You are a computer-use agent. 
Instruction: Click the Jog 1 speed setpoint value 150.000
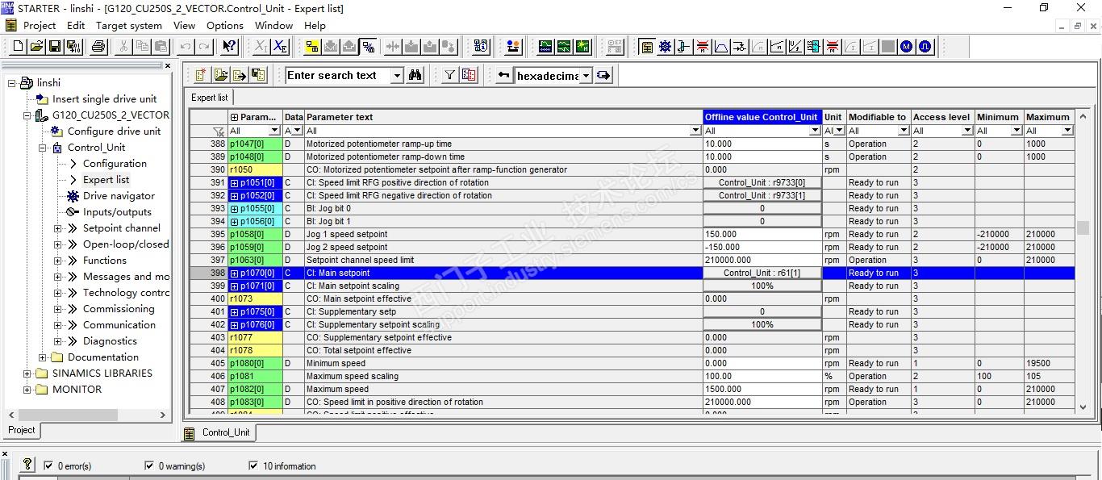[762, 235]
